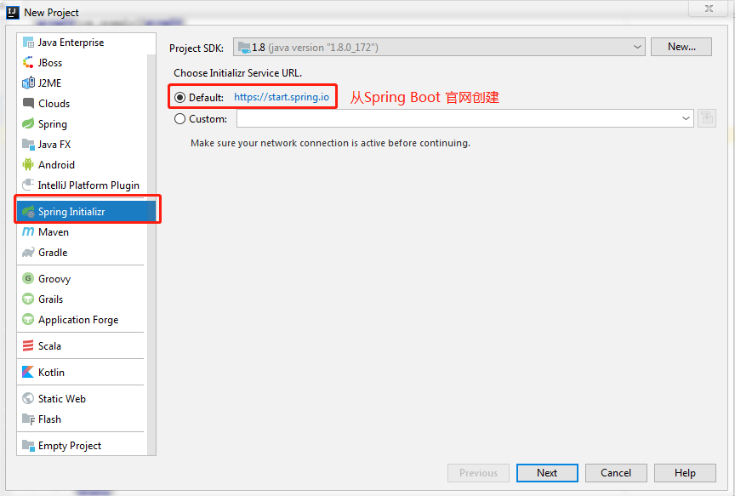The height and width of the screenshot is (496, 735).
Task: Expand the Custom URL combo box arrow
Action: click(x=686, y=118)
